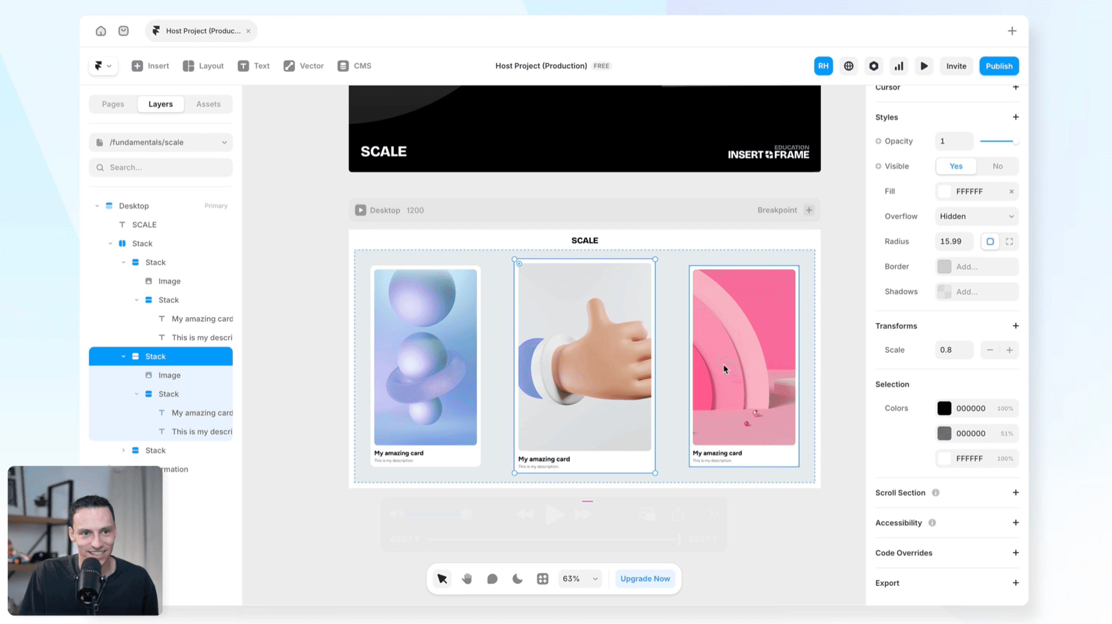Click the layers Search field

pos(161,167)
